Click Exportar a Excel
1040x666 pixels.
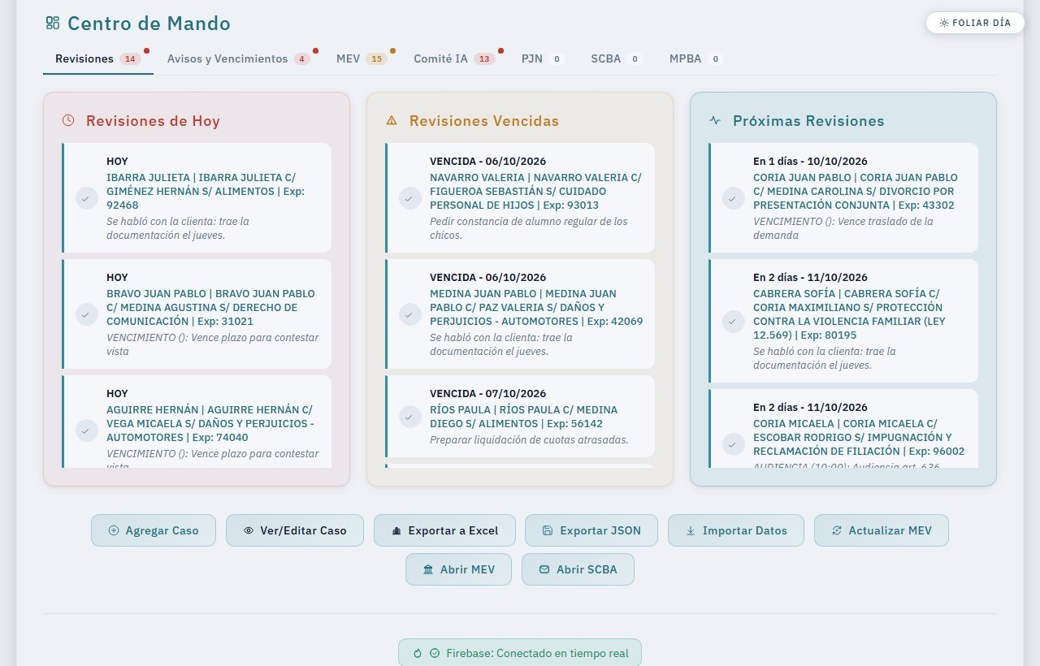click(x=444, y=530)
